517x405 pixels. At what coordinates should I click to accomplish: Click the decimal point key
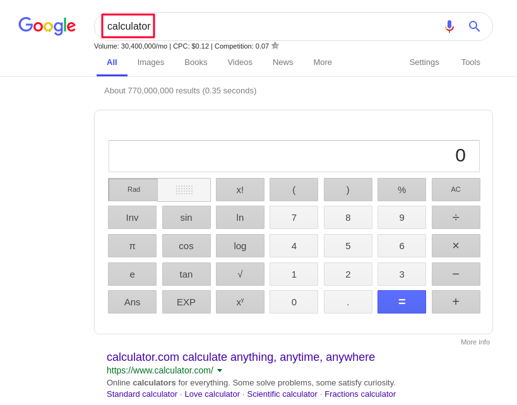(x=348, y=302)
